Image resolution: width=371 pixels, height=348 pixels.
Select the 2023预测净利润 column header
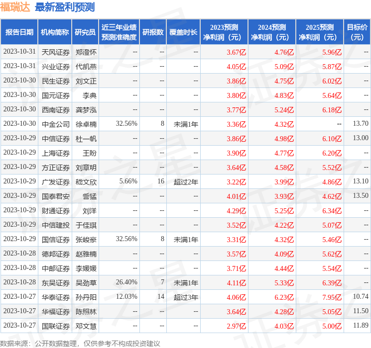click(224, 32)
